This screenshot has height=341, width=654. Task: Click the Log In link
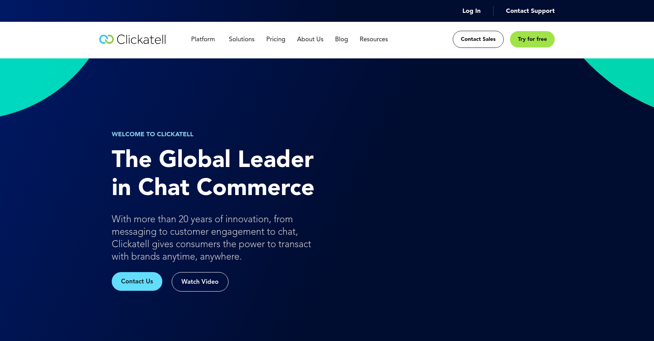tap(471, 11)
